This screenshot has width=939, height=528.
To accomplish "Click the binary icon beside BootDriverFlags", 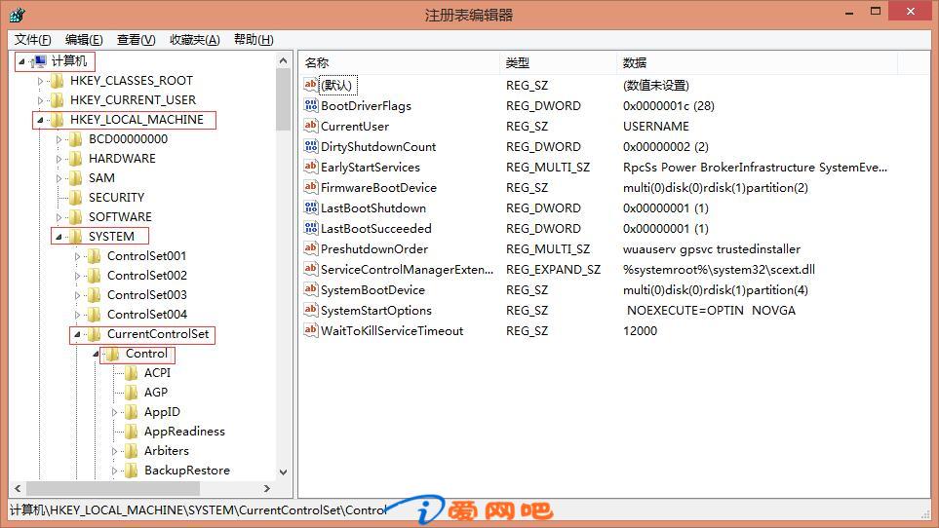I will pyautogui.click(x=310, y=105).
